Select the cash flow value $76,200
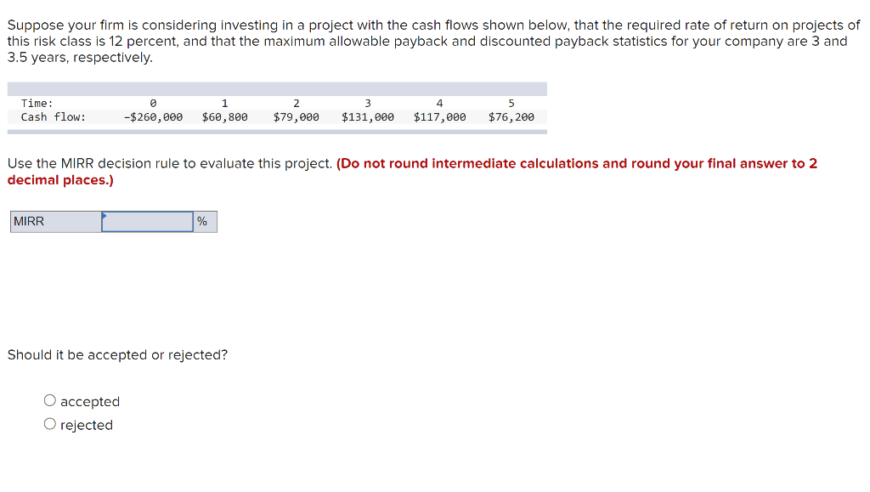This screenshot has width=870, height=492. pos(511,116)
